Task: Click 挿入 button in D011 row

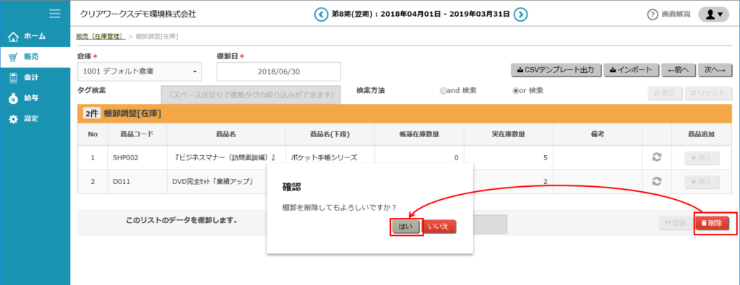Action: [x=702, y=182]
